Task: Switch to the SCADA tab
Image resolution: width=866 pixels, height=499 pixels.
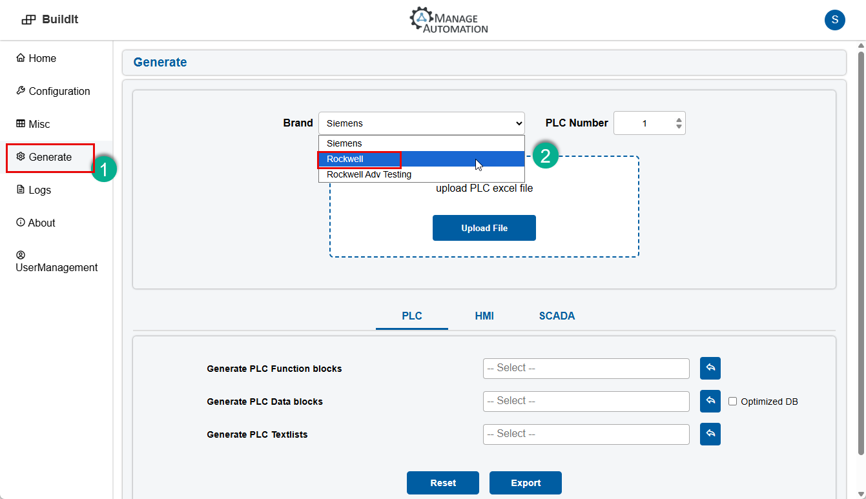Action: pyautogui.click(x=557, y=316)
